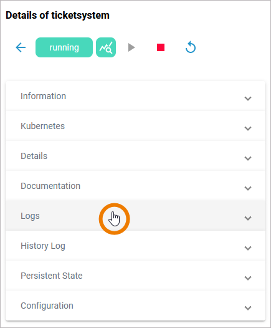Click the running status badge

click(x=64, y=47)
